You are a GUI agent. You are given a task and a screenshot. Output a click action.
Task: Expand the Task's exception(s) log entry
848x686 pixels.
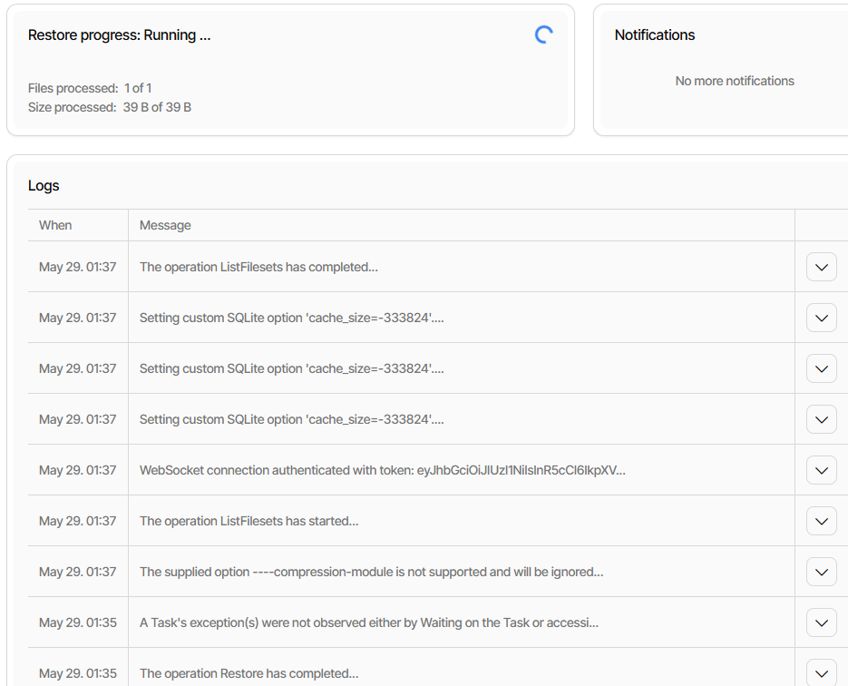[x=822, y=622]
